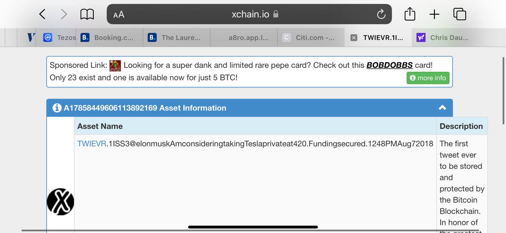Follow the BOBDOBBS card link

389,65
